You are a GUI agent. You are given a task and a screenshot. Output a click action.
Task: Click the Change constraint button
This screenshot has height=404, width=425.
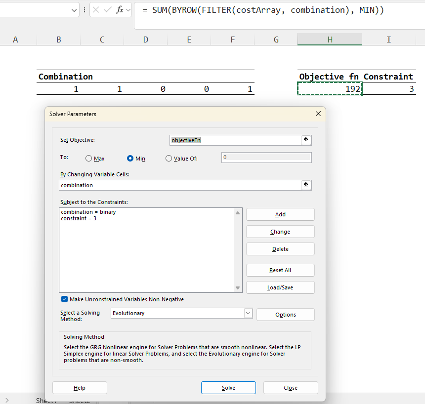[x=280, y=232]
